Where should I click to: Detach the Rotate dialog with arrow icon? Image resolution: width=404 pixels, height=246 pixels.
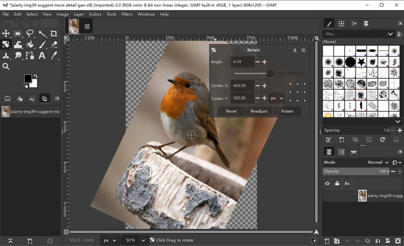295,50
